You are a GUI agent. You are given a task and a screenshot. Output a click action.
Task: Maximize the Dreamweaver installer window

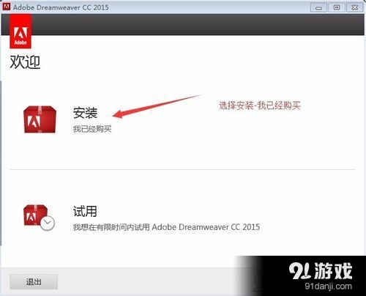337,7
